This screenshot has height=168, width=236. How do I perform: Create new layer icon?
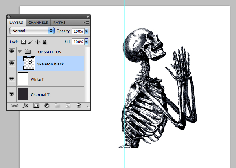click(x=68, y=105)
